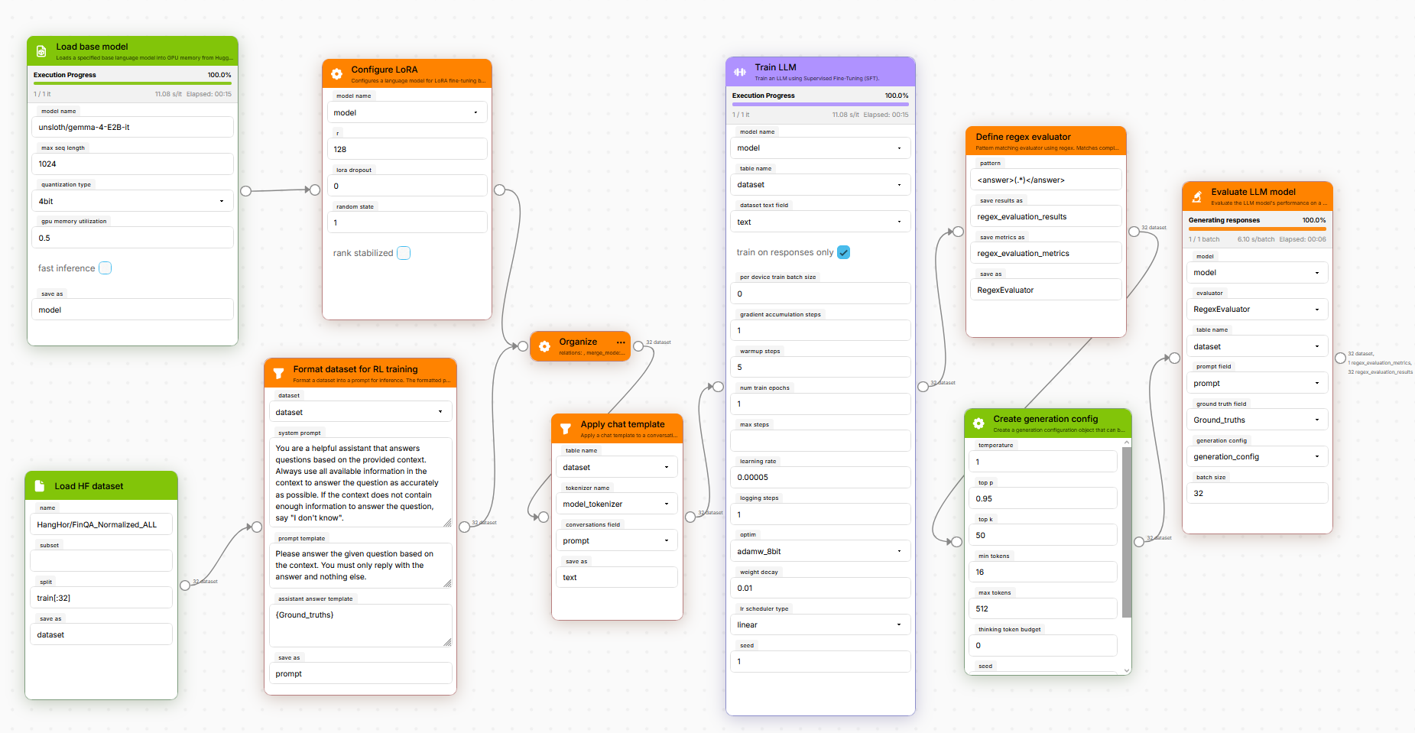Viewport: 1415px width, 733px height.
Task: Click the Create generation config gear icon
Action: [978, 423]
